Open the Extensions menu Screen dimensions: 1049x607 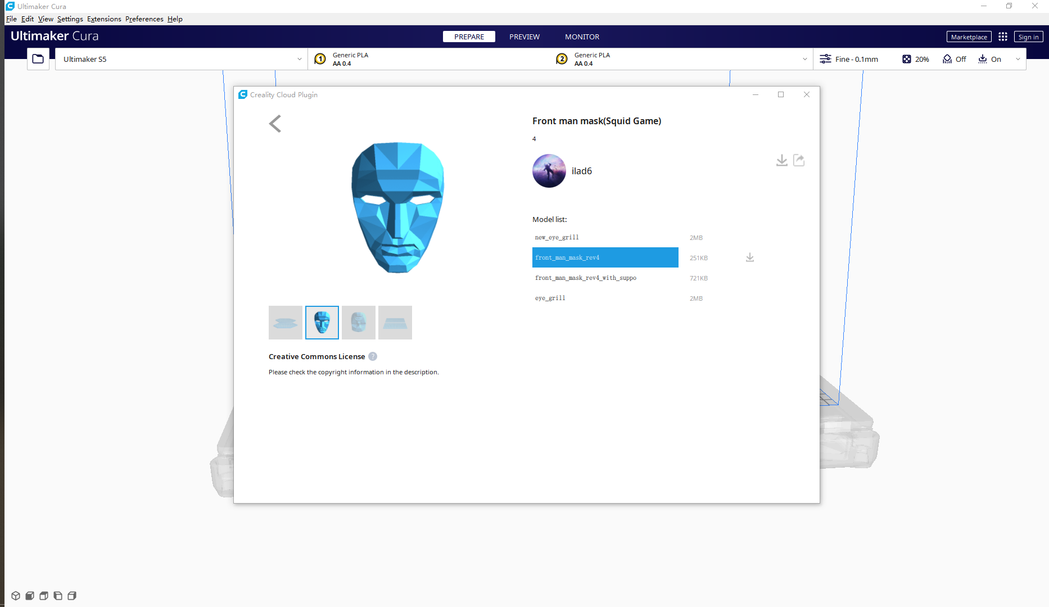point(104,19)
